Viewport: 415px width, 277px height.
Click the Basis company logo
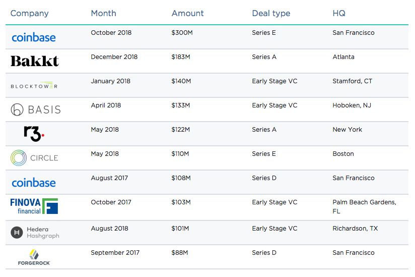(35, 109)
